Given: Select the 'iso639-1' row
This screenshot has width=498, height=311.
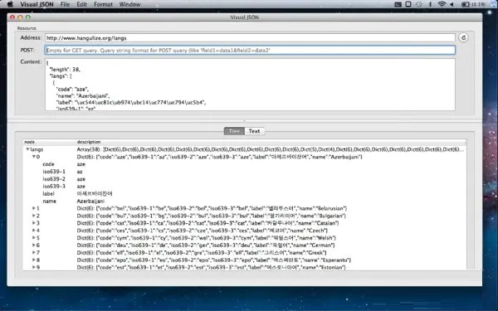Looking at the screenshot, I should 244,172.
